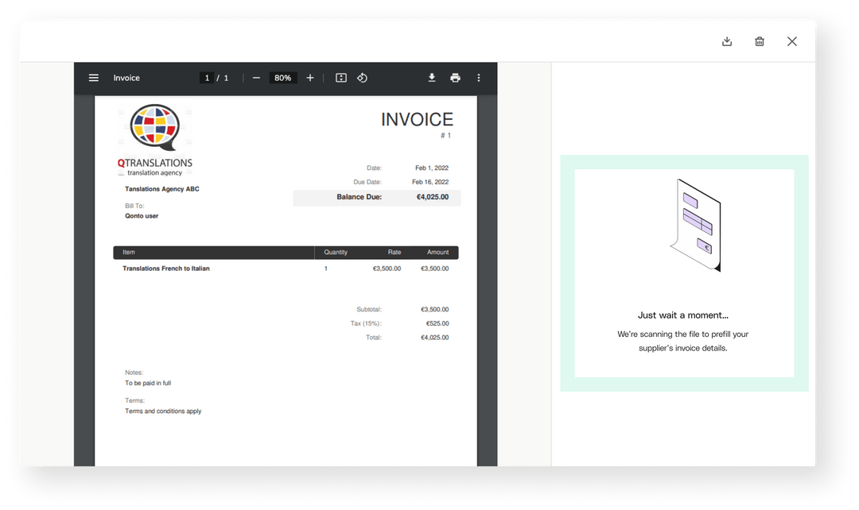The image size is (859, 510).
Task: Rotate the invoice document counterclockwise
Action: pyautogui.click(x=362, y=78)
